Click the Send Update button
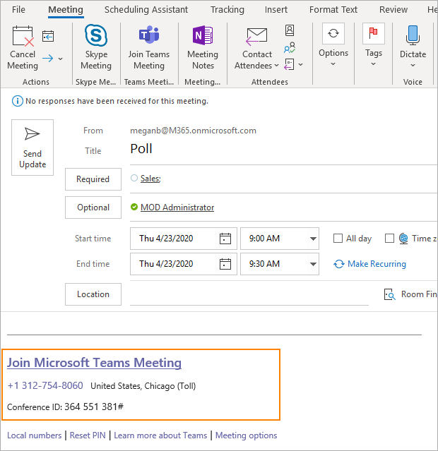Screen dimensions: 438x451 [x=32, y=148]
